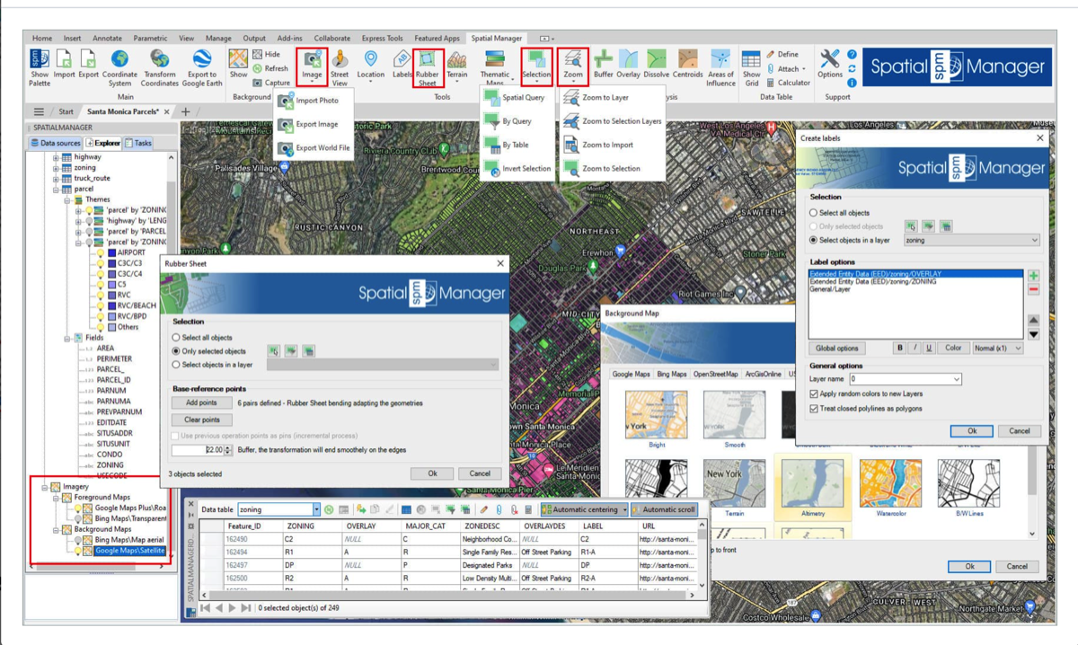
Task: Open the Layer name combo box
Action: coord(905,379)
